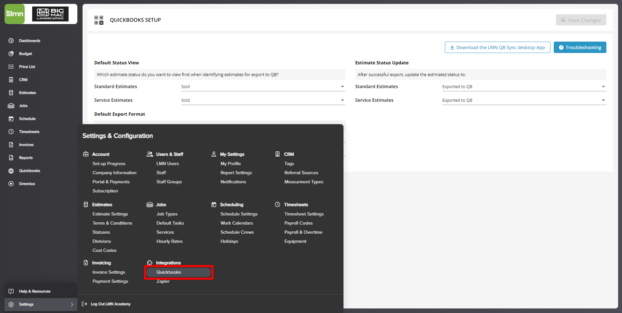The width and height of the screenshot is (622, 313).
Task: Open Jobs sidebar icon
Action: point(11,106)
